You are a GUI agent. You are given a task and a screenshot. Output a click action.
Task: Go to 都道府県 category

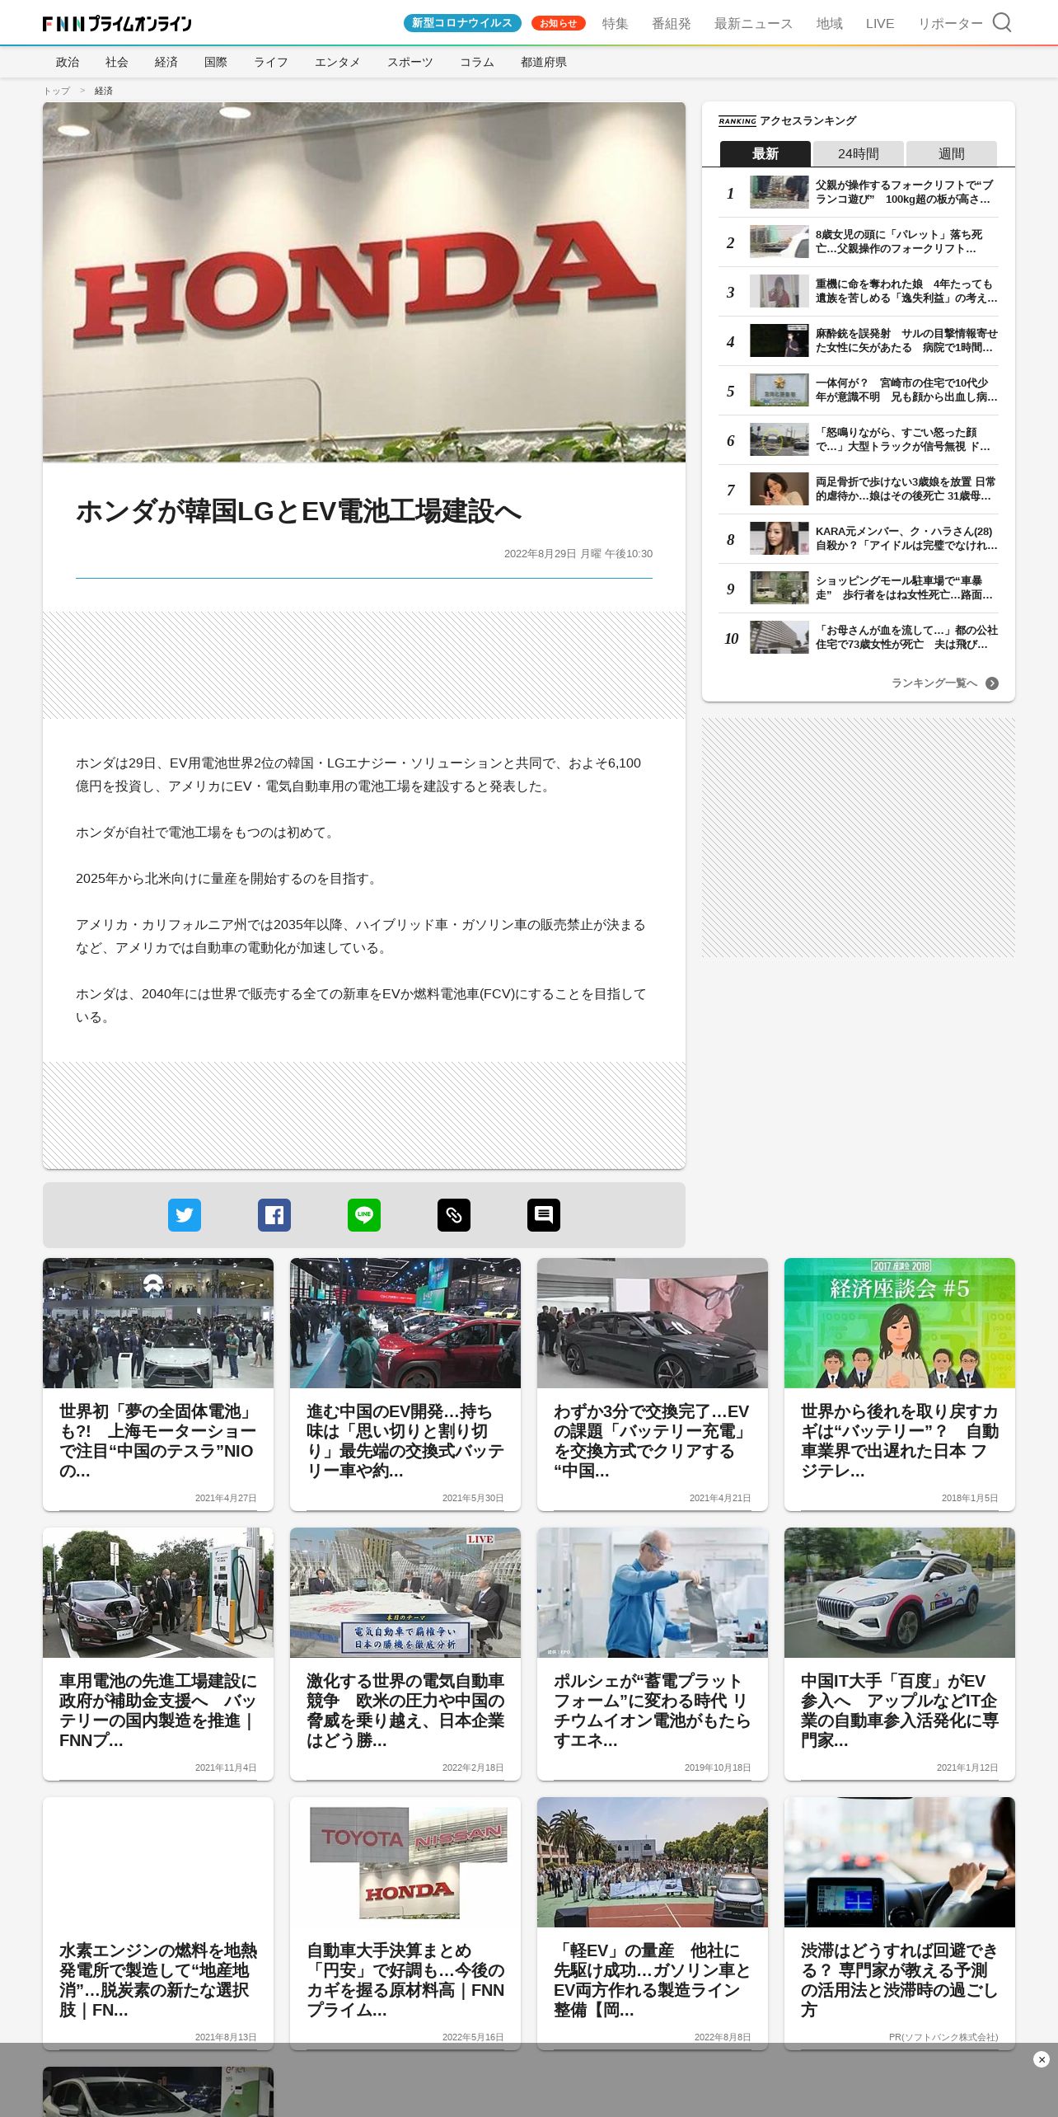click(544, 62)
